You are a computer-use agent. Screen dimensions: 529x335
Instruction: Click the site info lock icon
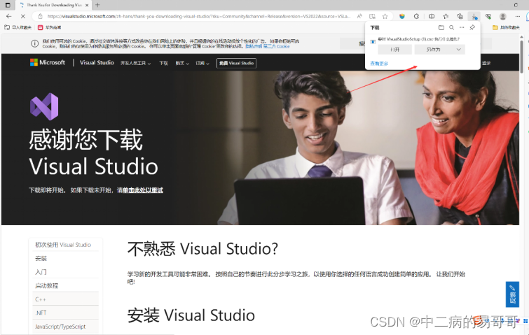click(x=40, y=16)
